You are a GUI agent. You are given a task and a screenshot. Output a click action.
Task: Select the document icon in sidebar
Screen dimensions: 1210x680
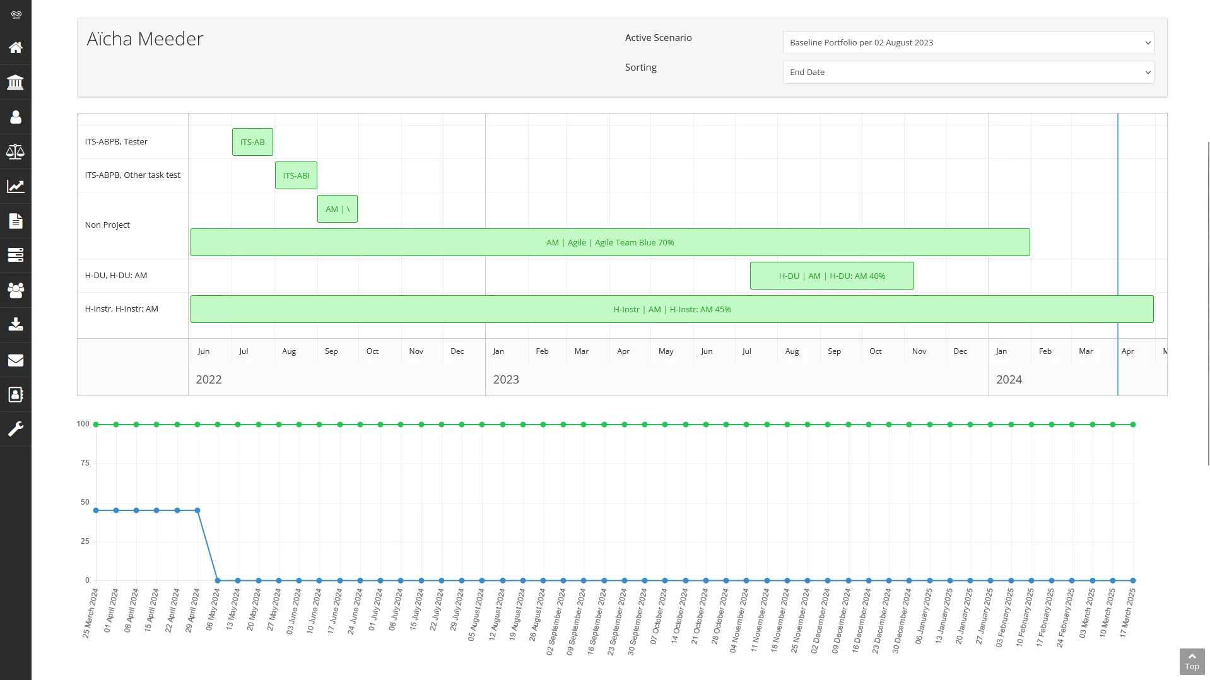[x=15, y=220]
